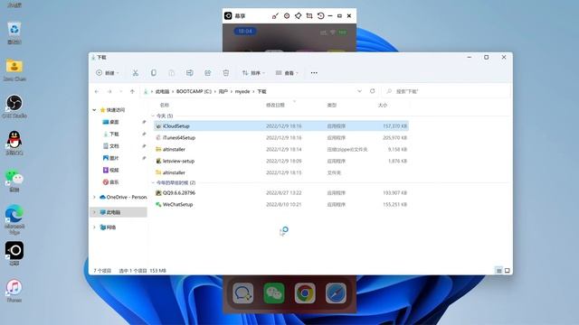Switch to large thumbnails view icon in status bar
Image resolution: width=579 pixels, height=325 pixels.
[508, 271]
